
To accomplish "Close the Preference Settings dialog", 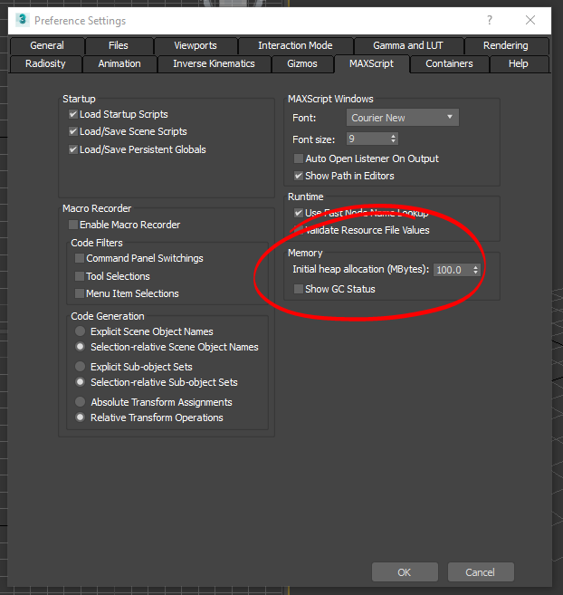I will coord(530,20).
